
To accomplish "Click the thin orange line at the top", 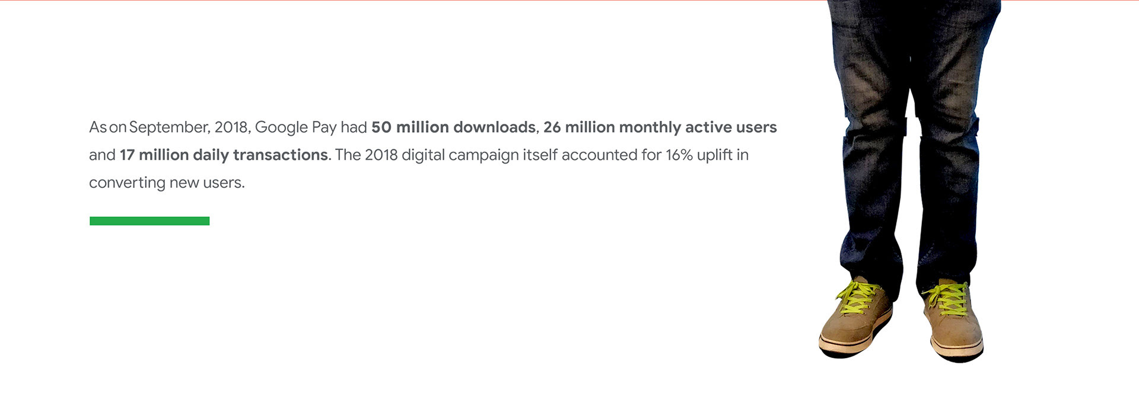I will [415, 1].
